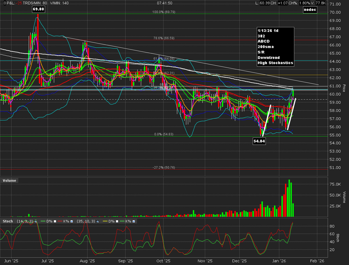Toggle K% checkbox for Stoch (35, 10, 3)
The width and height of the screenshot is (349, 265).
click(134, 221)
